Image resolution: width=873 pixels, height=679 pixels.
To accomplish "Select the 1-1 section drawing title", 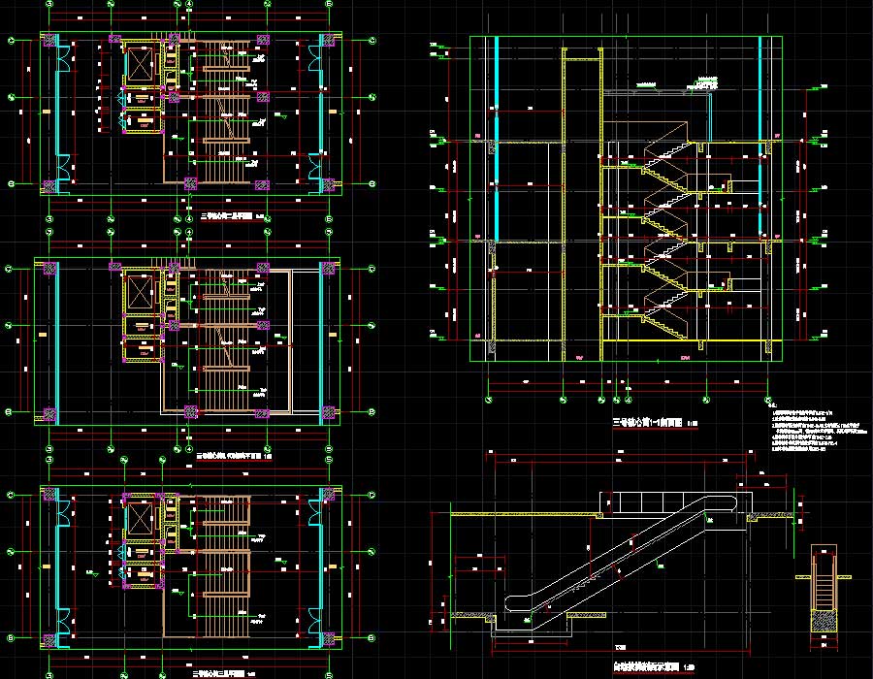I will click(655, 423).
